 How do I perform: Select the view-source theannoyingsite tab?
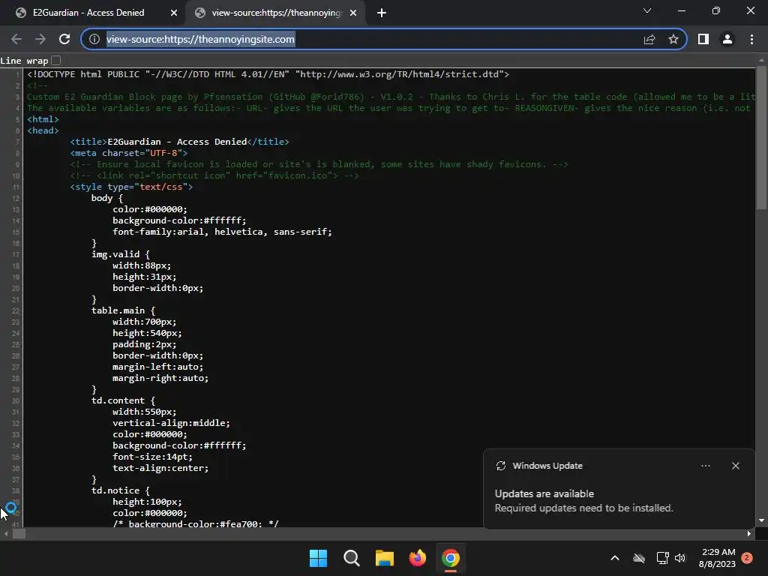point(275,13)
